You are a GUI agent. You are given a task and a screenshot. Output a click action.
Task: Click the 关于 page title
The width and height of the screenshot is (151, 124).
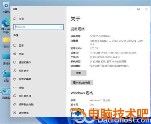[75, 19]
